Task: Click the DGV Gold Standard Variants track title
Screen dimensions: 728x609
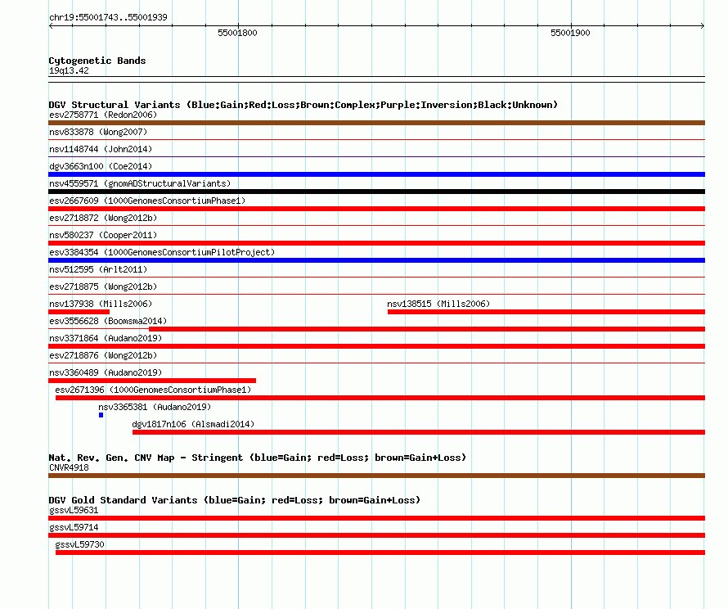Action: coord(235,500)
